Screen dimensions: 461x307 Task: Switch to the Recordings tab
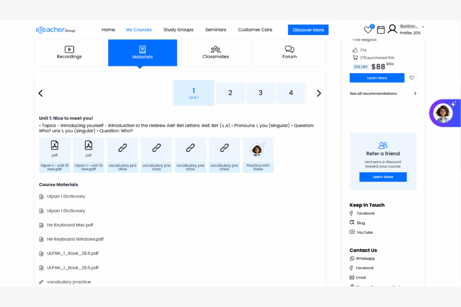point(69,53)
